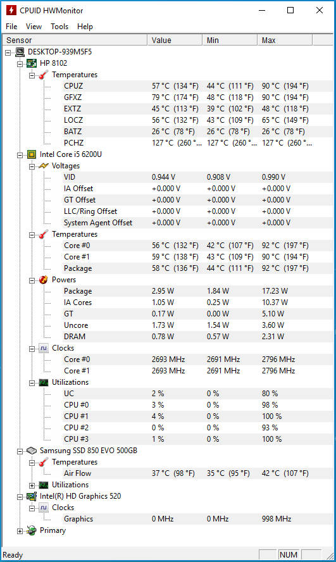Click the thermometer icon beside HP 8102 Temperatures
The image size is (336, 562).
pos(44,75)
